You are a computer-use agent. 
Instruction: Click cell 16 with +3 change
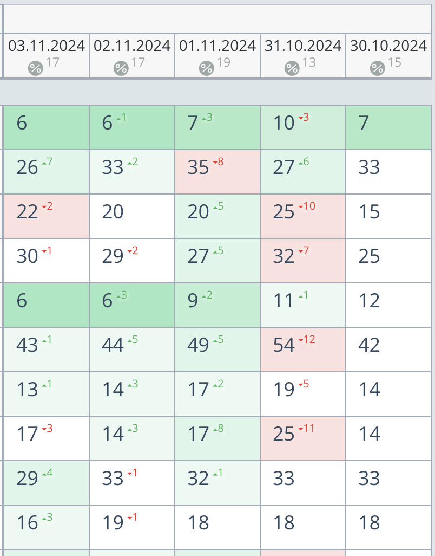(x=47, y=527)
